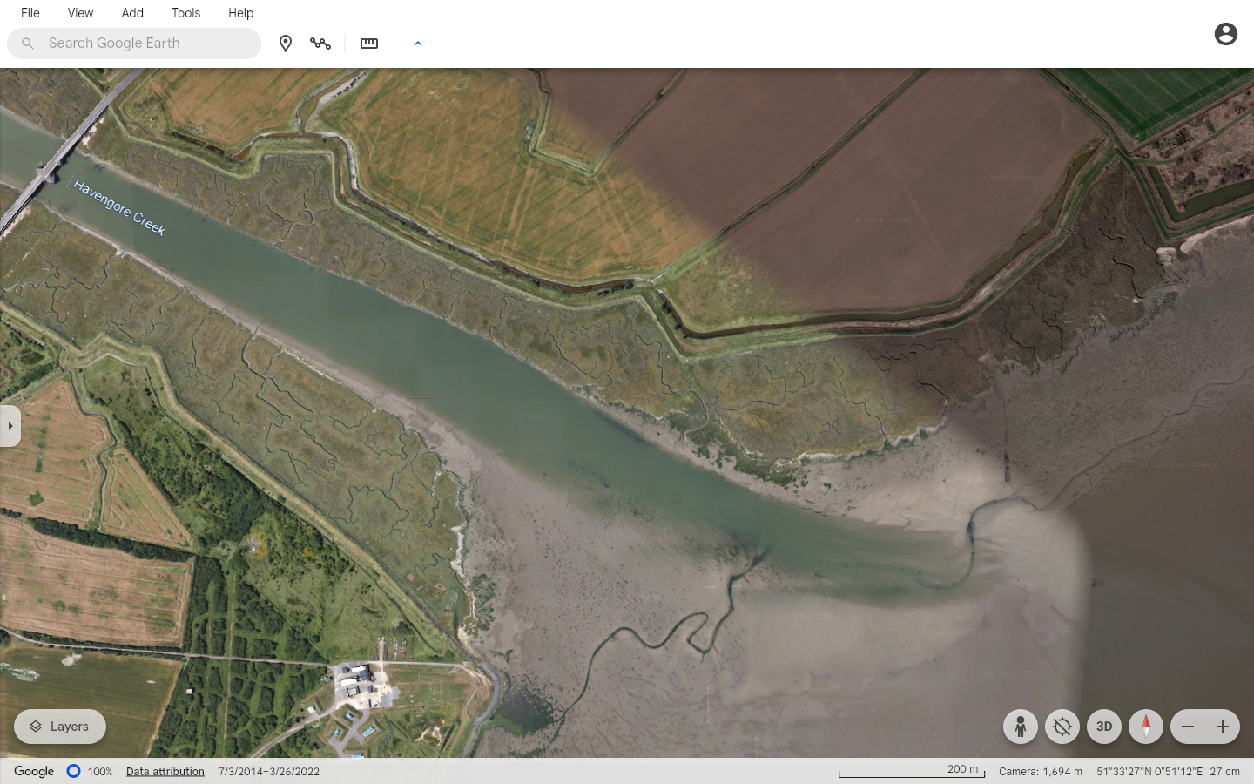Reset north with the compass icon
This screenshot has width=1254, height=784.
1146,727
